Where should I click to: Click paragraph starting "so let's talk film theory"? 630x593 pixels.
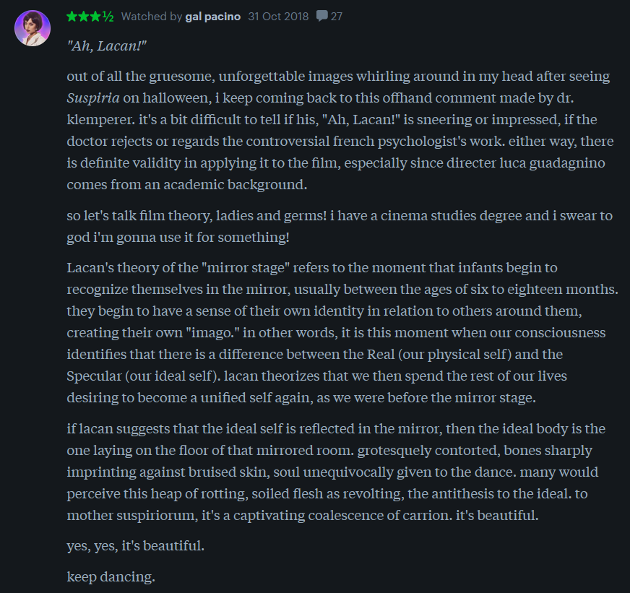point(340,226)
